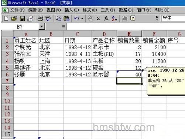
Task: Open the Chart Wizard icon
Action: (124, 19)
